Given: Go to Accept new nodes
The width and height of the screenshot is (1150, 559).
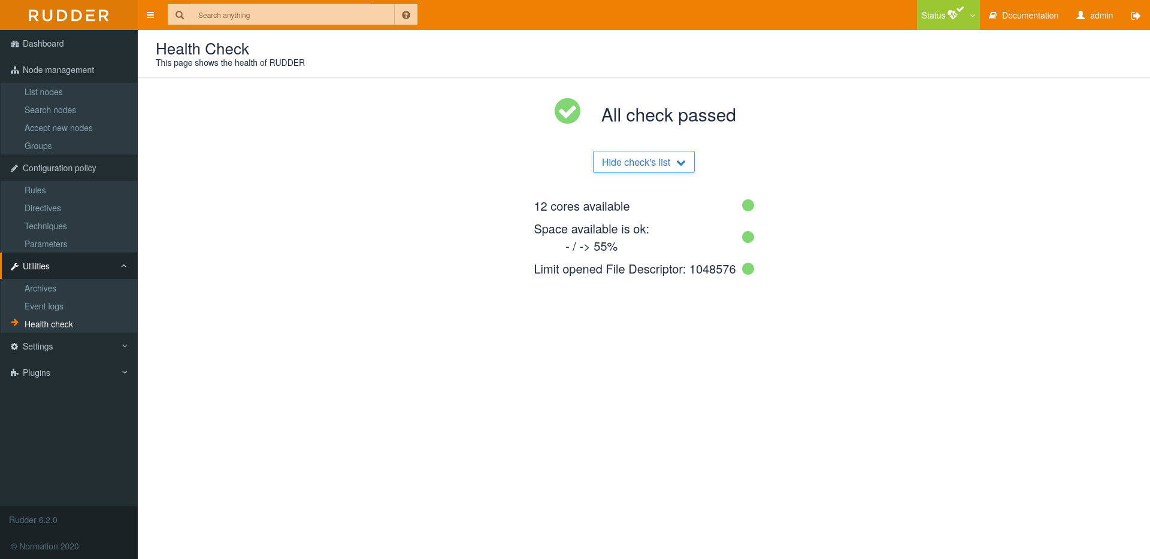Looking at the screenshot, I should (58, 128).
